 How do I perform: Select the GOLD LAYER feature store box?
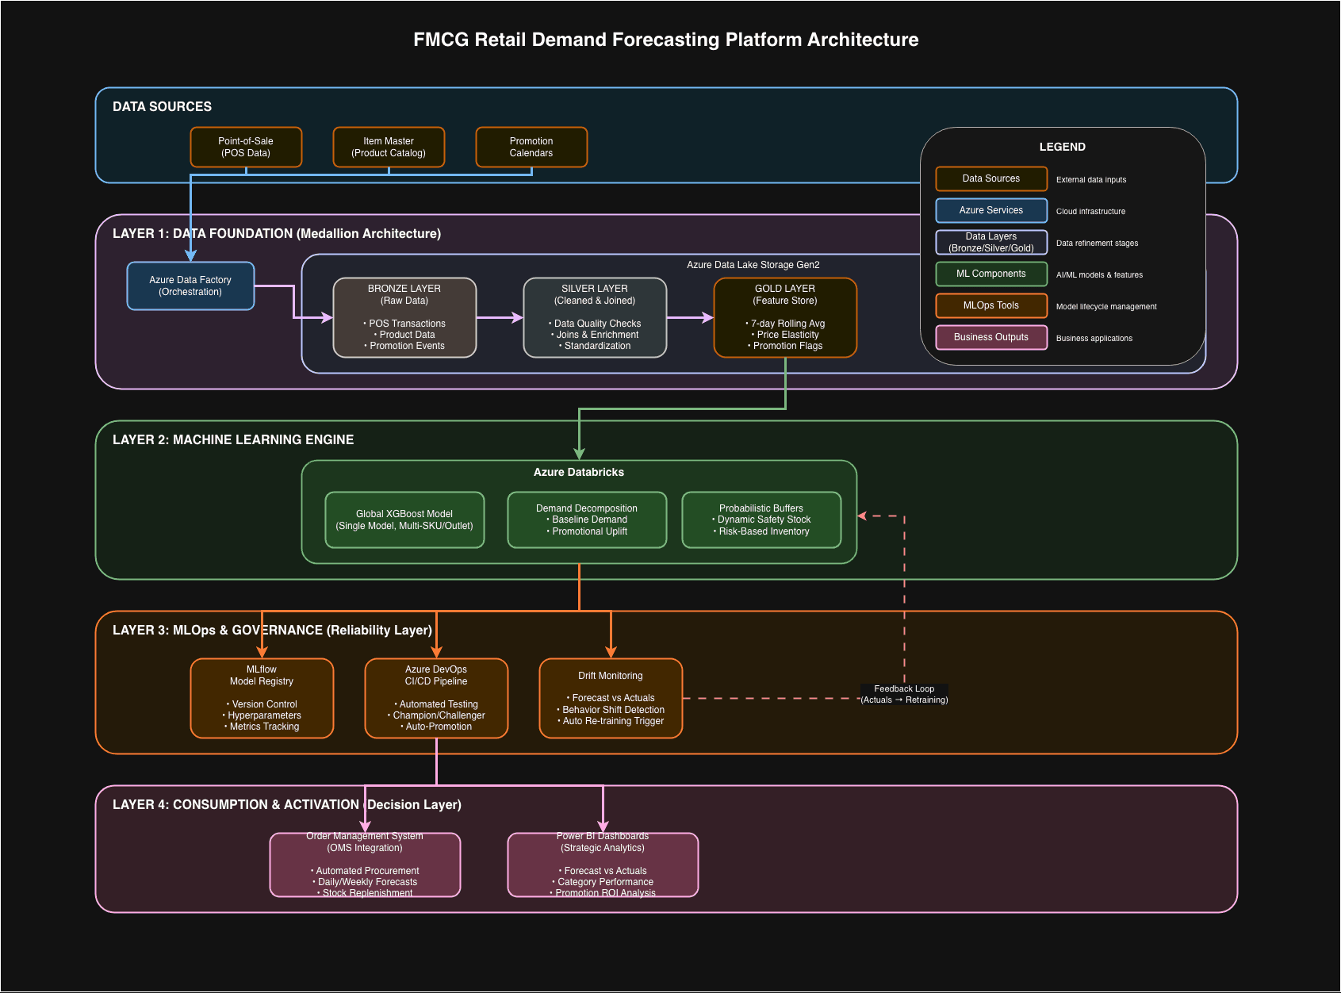[785, 317]
